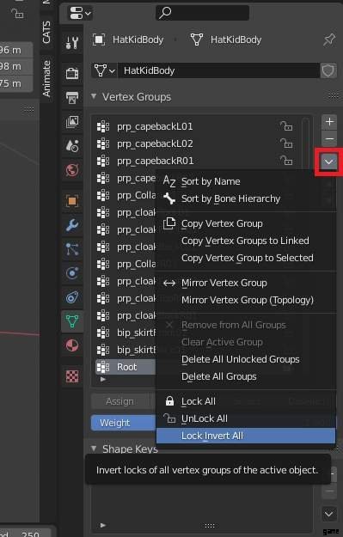This screenshot has height=537, width=343.
Task: Open the Tool properties tab icon
Action: (72, 42)
